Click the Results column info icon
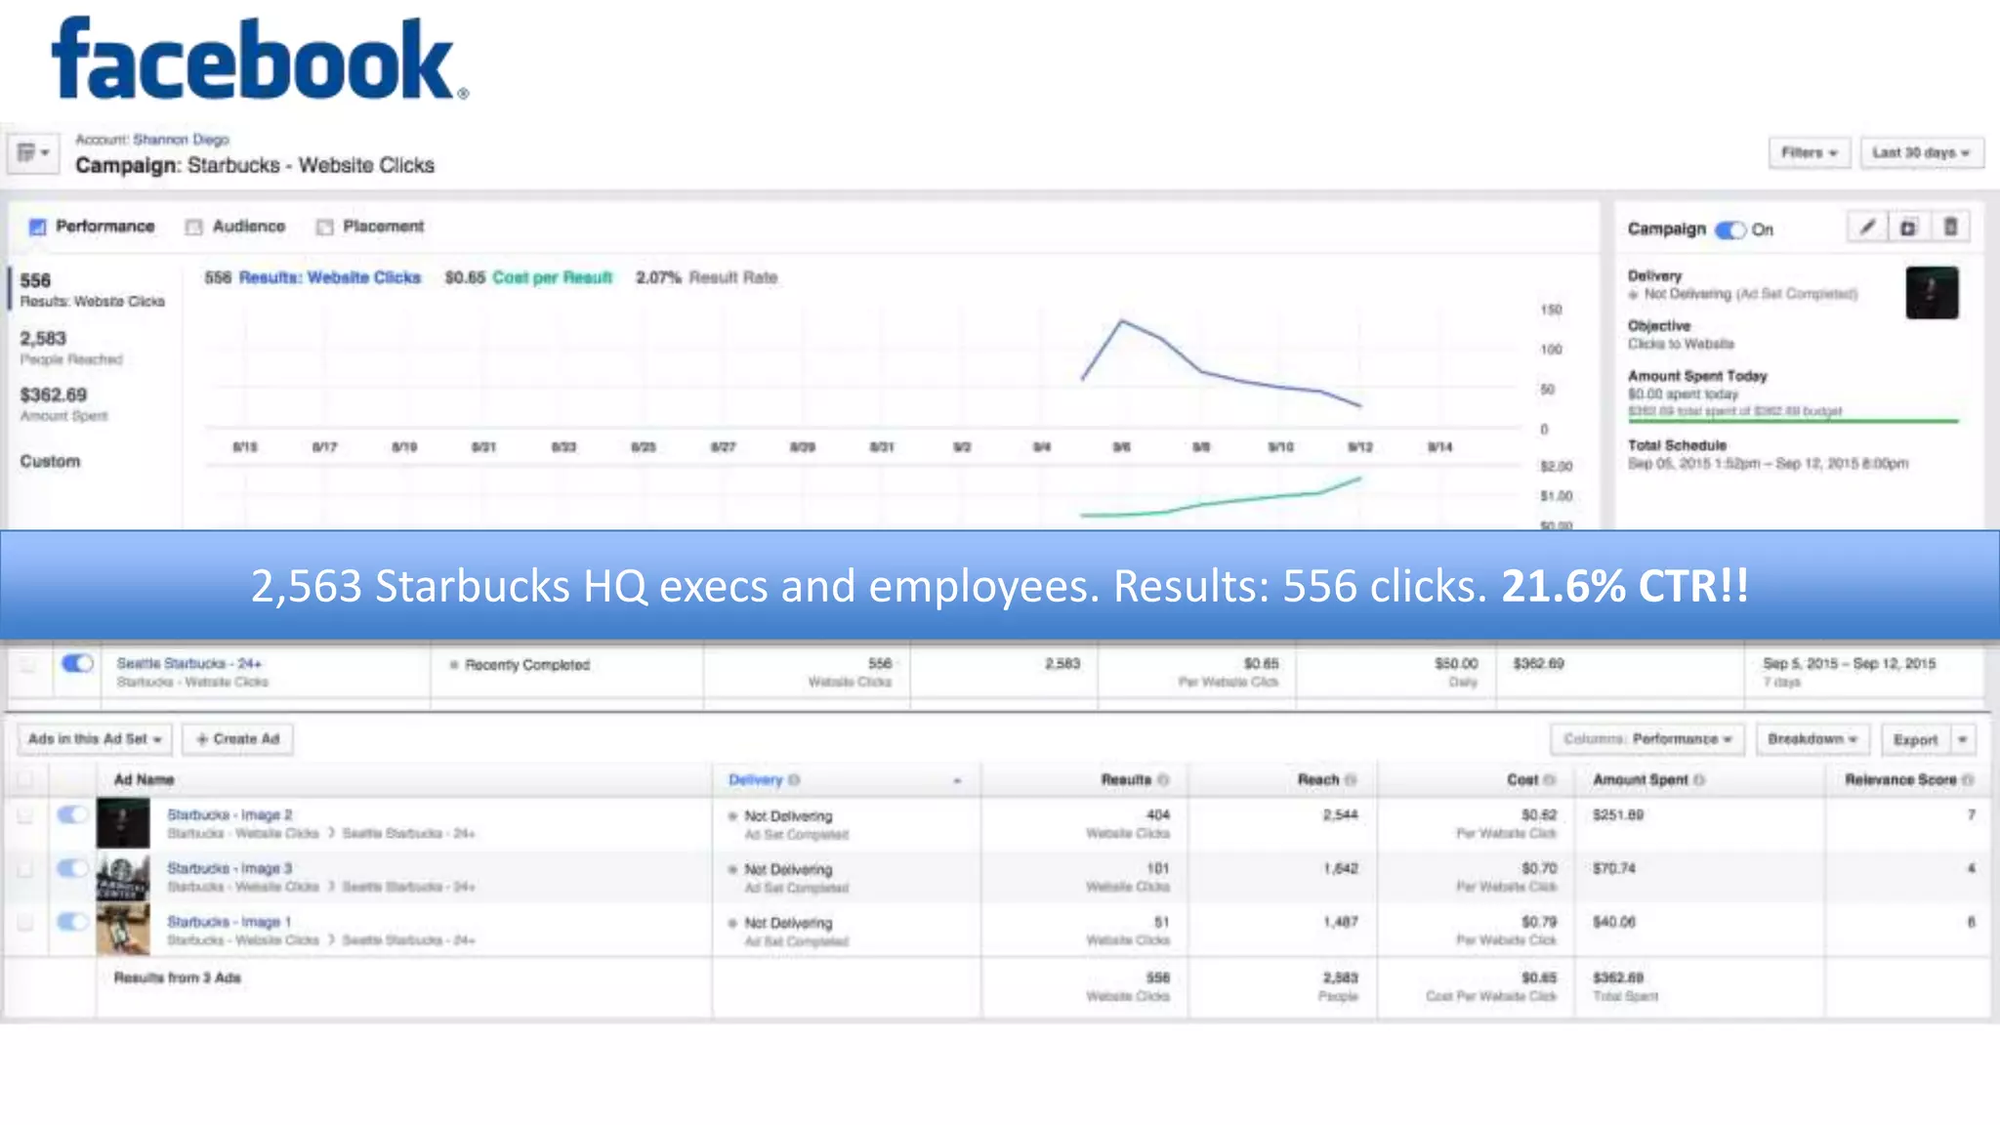The height and width of the screenshot is (1125, 2000). pos(1163,779)
